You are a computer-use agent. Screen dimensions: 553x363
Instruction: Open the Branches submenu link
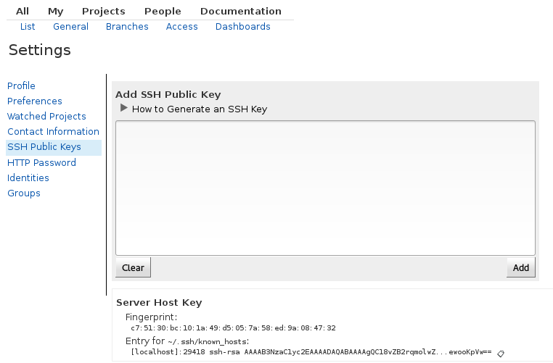coord(127,27)
